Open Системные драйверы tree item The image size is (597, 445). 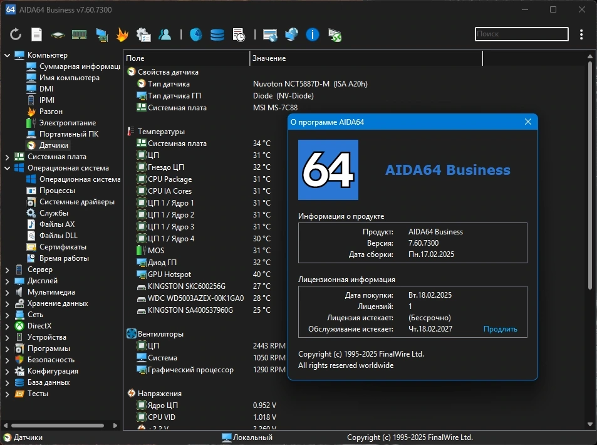click(x=70, y=202)
